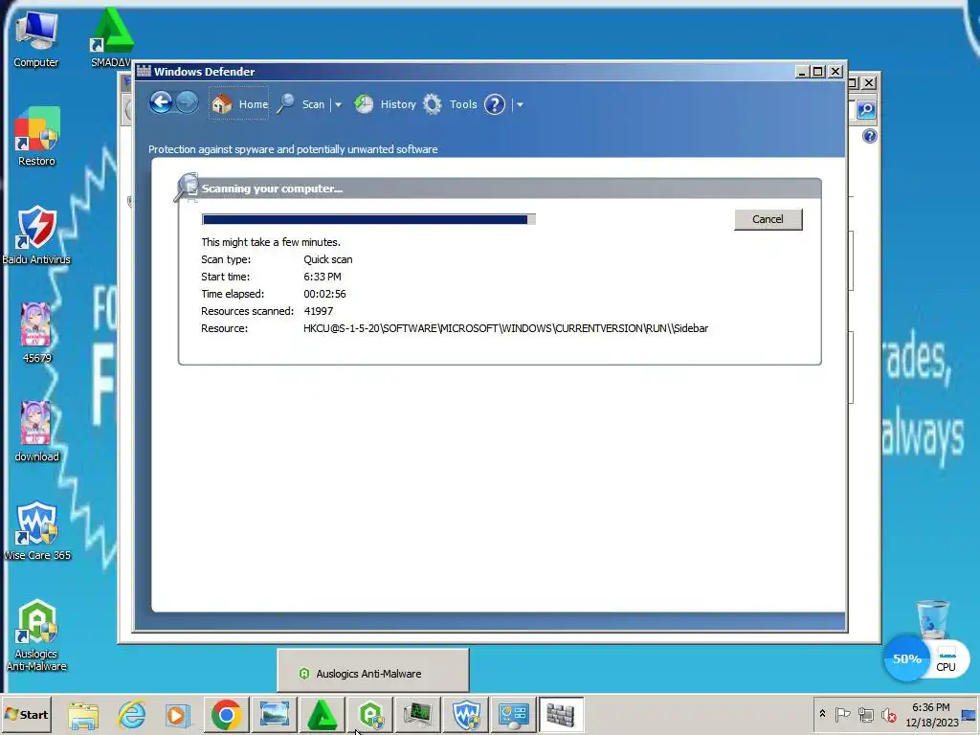
Task: Click the scan progress bar
Action: point(368,219)
